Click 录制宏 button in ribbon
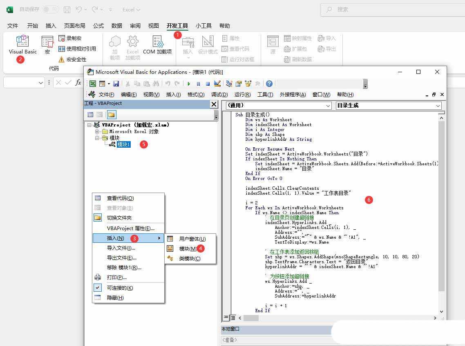This screenshot has height=346, width=465. (70, 38)
